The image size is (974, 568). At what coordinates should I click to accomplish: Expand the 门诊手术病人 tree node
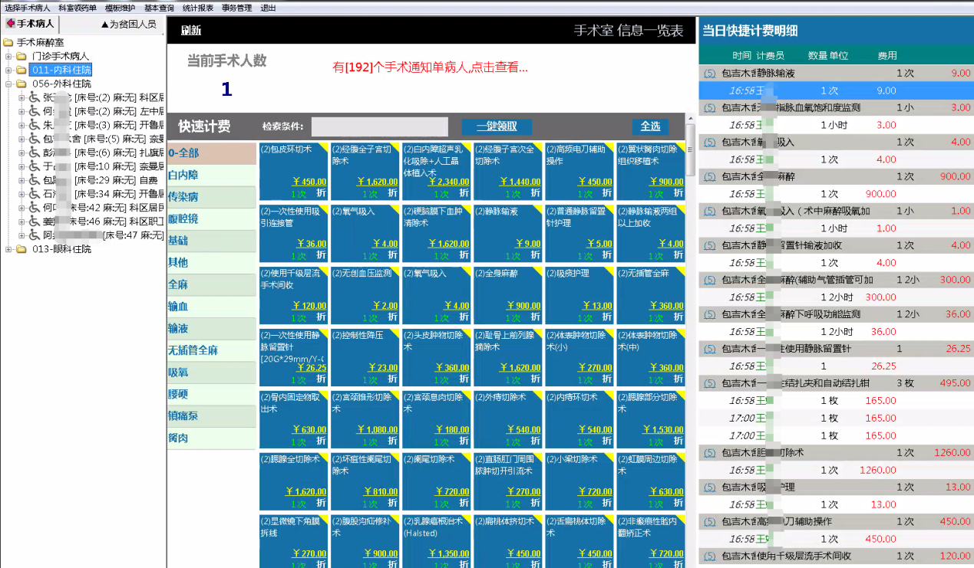click(x=8, y=56)
